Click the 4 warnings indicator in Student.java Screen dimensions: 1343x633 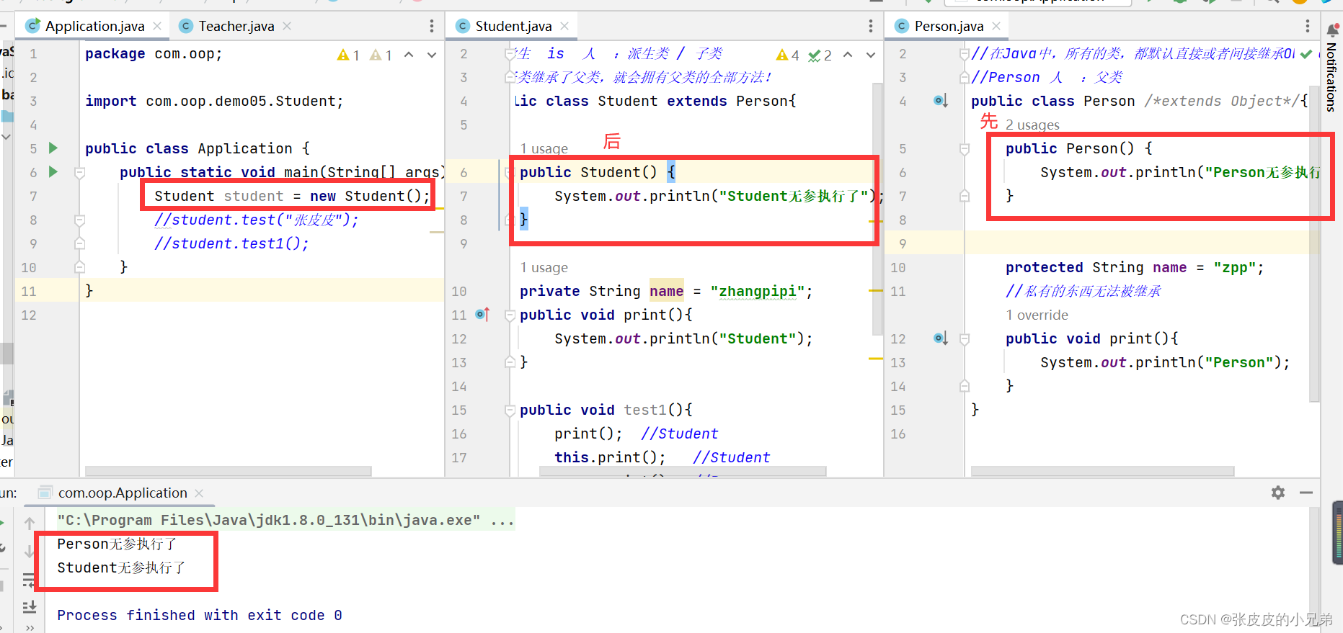point(787,55)
